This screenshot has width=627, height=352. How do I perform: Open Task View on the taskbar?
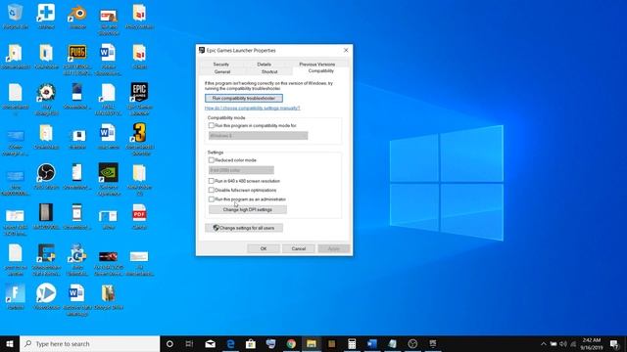pos(189,343)
